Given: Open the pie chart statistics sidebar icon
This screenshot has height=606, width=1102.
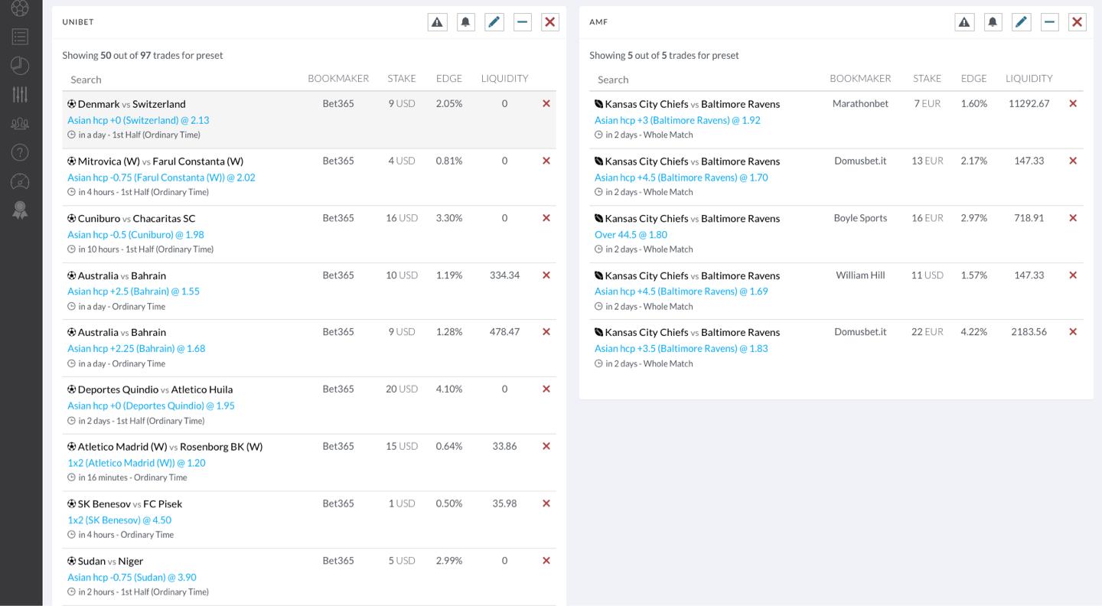Looking at the screenshot, I should 20,66.
